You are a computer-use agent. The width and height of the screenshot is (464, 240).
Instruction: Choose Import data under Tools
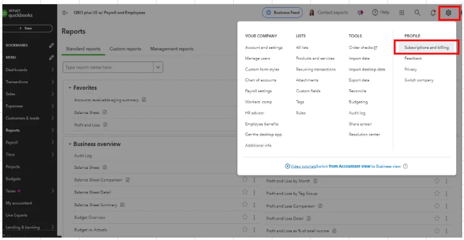(x=359, y=58)
